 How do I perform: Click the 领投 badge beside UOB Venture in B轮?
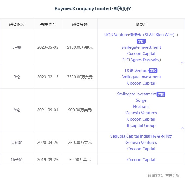pos(153,71)
